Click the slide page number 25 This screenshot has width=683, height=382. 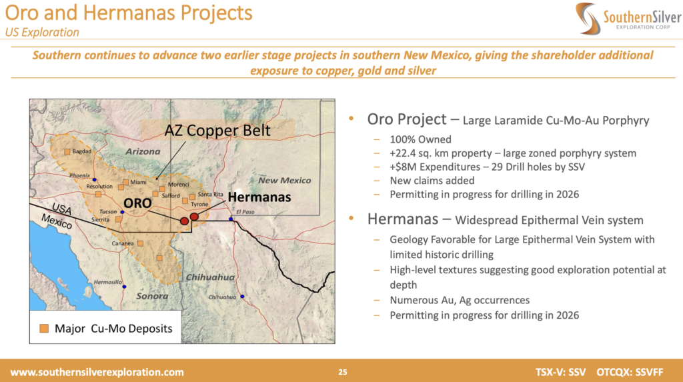[342, 371]
